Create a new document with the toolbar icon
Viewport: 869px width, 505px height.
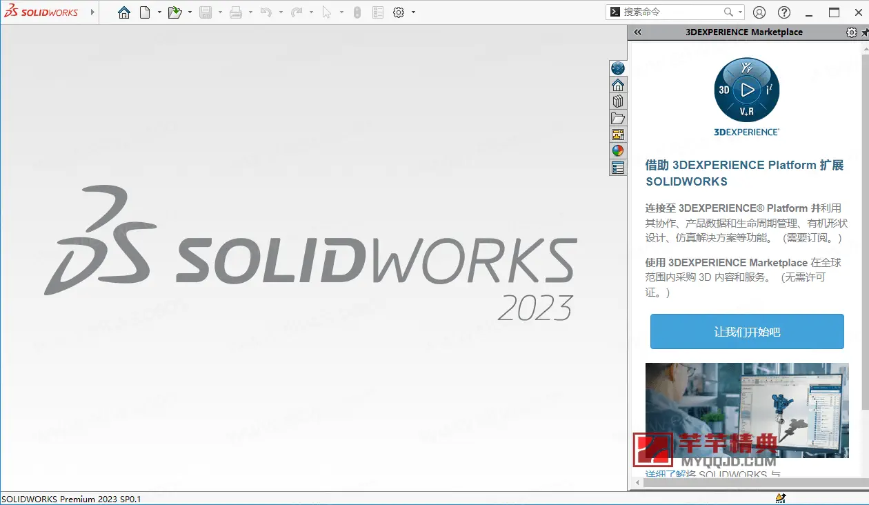(145, 12)
